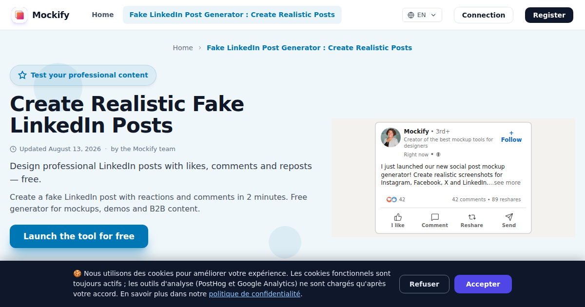Screen dimensions: 585x307
Task: Click the Reshare arrows icon
Action: coord(472,217)
